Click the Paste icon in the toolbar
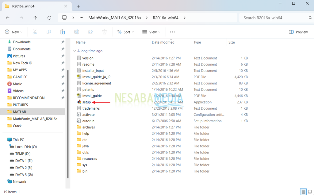The image size is (314, 195). pyautogui.click(x=63, y=32)
